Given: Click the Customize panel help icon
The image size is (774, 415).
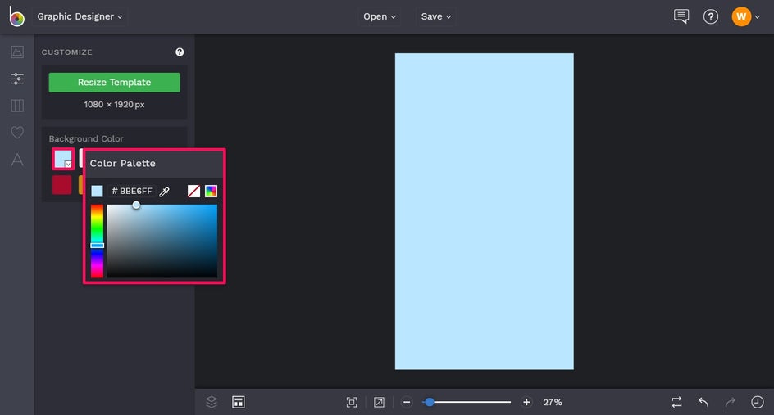Looking at the screenshot, I should point(180,52).
